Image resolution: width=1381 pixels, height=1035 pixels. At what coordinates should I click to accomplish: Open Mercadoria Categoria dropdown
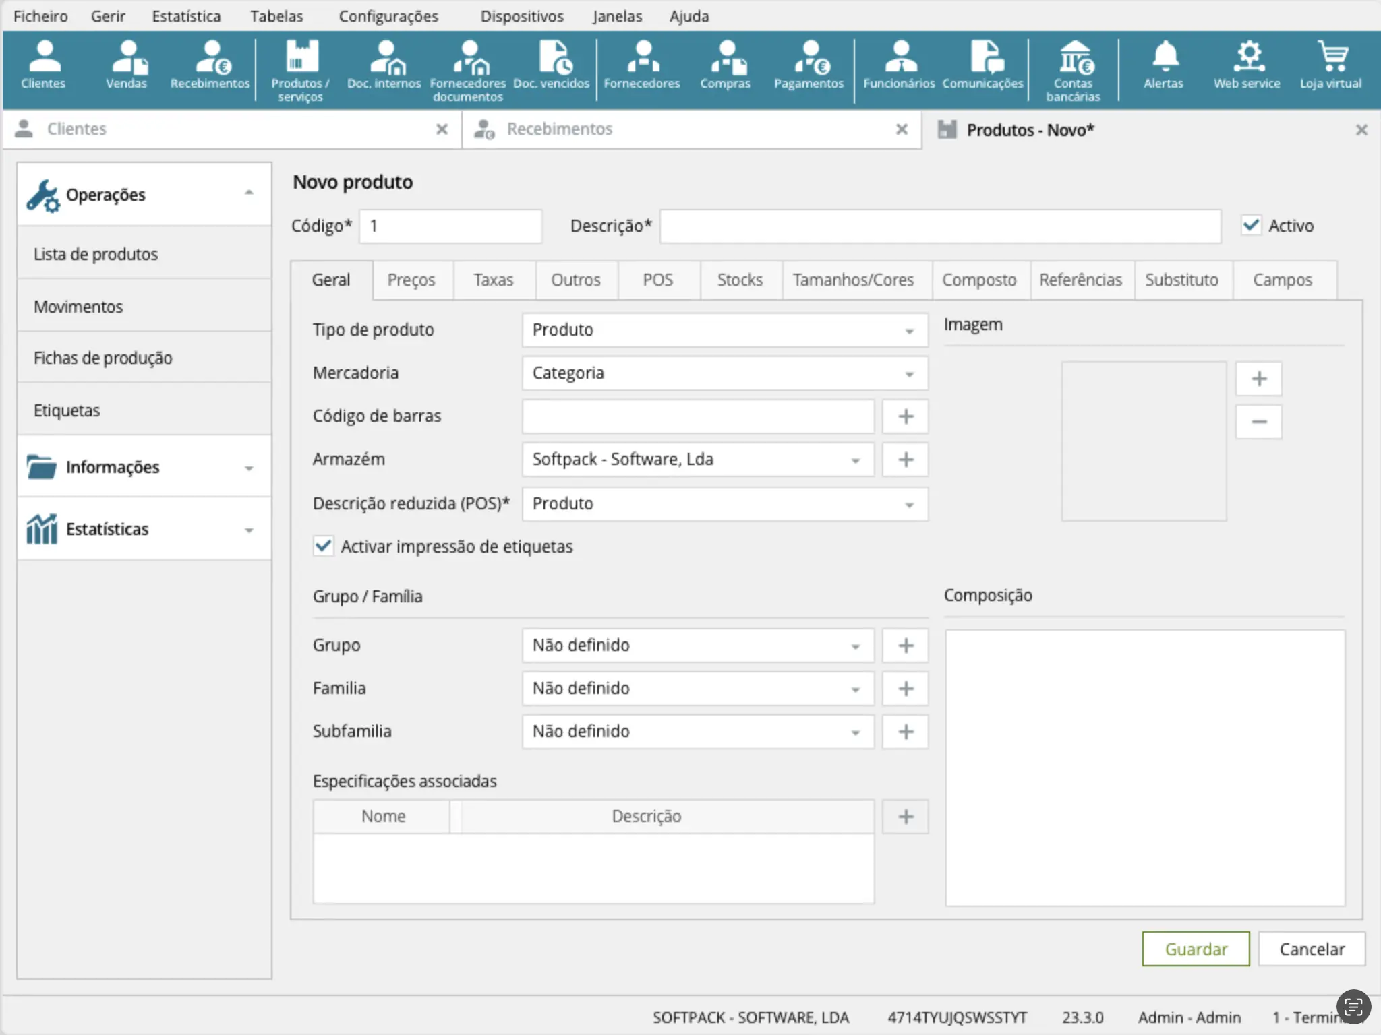725,373
